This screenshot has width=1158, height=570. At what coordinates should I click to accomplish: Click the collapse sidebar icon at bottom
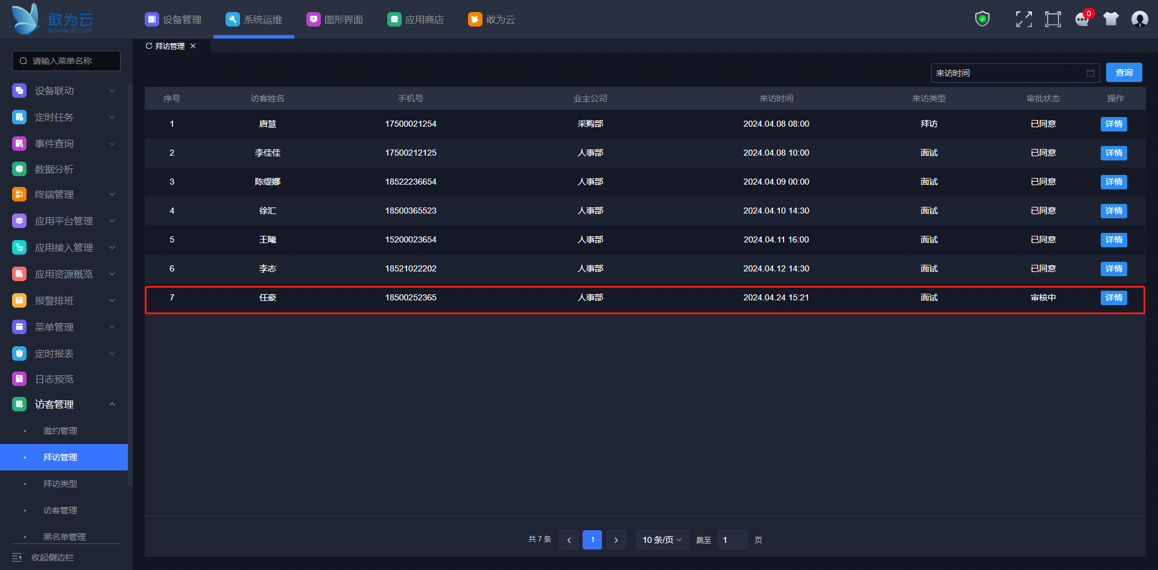pos(17,557)
